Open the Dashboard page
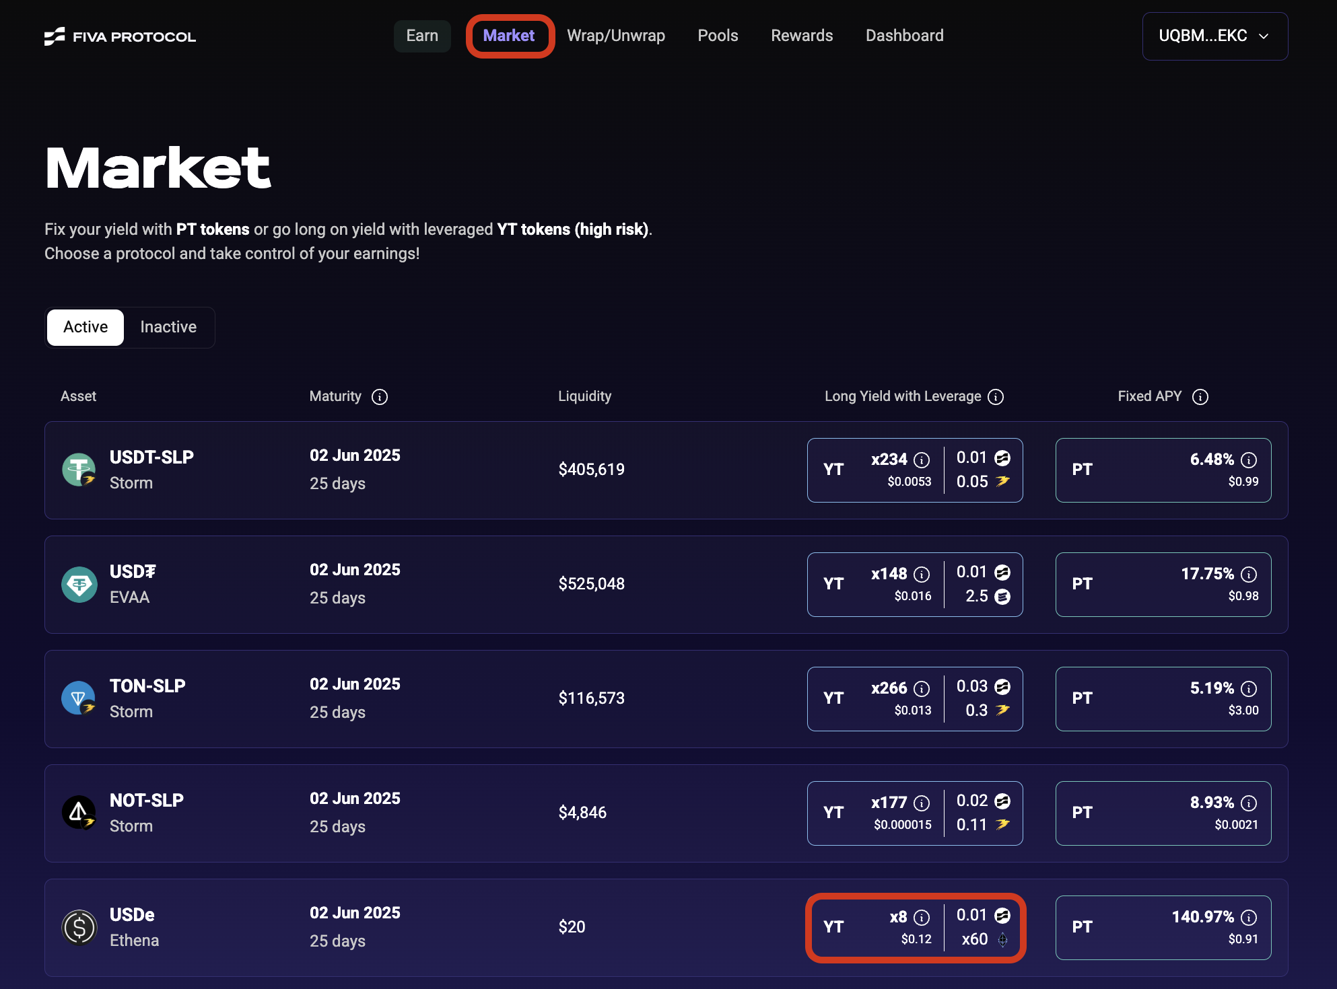 pos(904,36)
